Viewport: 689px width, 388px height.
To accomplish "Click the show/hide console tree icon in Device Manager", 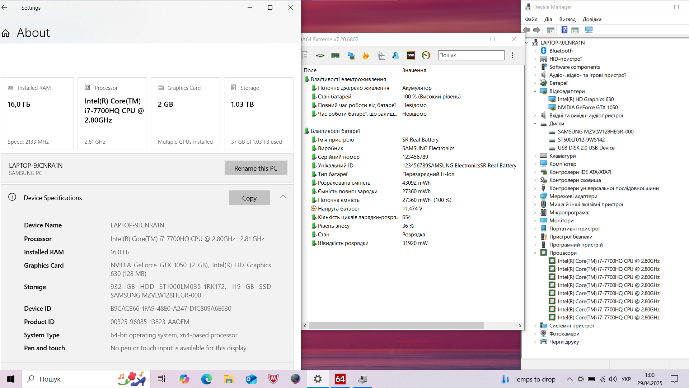I will pos(550,30).
